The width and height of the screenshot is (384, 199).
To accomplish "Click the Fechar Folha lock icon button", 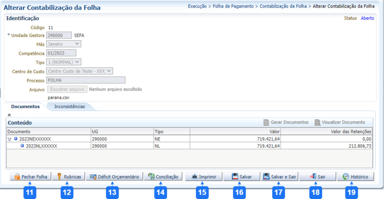I will [31, 177].
